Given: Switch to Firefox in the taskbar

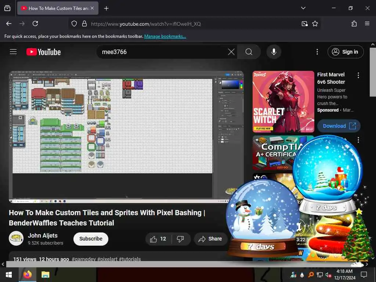Looking at the screenshot, I should 27,275.
